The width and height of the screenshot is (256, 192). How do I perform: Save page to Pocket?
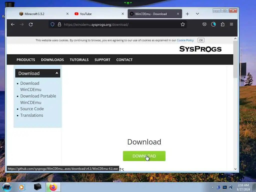(204, 24)
